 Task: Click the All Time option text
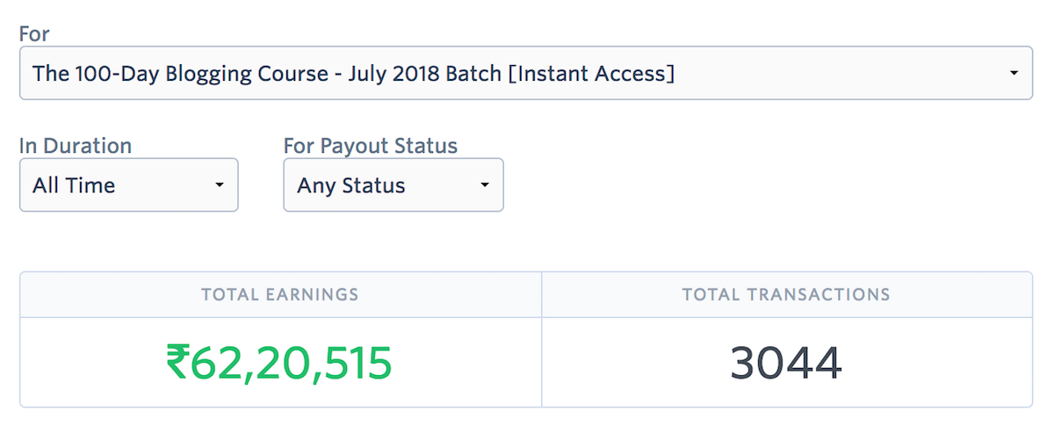(x=74, y=186)
